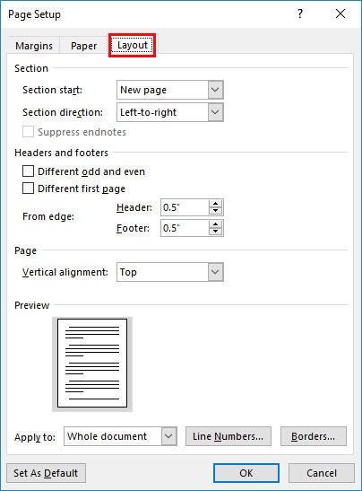Toggle the Suppress endnotes checkbox
The height and width of the screenshot is (491, 362).
(28, 132)
